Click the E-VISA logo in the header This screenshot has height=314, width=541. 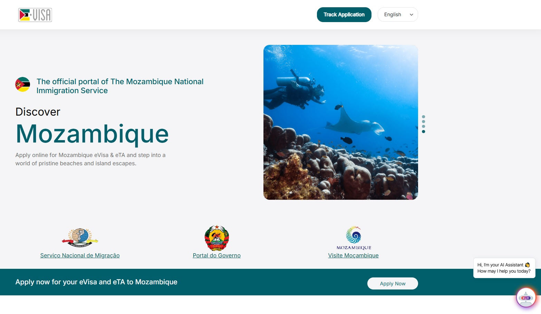pyautogui.click(x=35, y=15)
